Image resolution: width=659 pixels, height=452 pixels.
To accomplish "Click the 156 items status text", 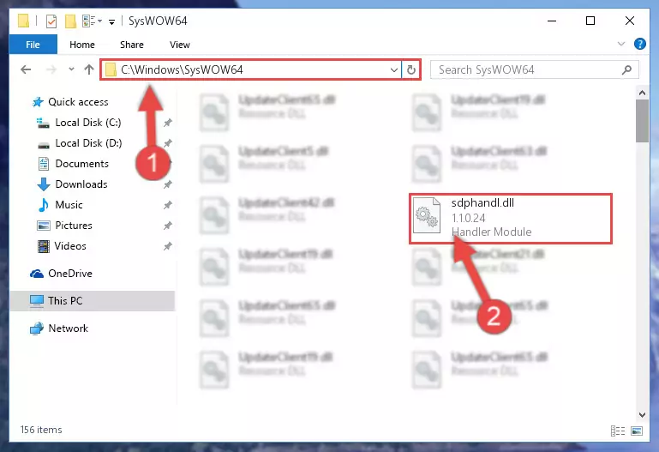I will pyautogui.click(x=41, y=430).
